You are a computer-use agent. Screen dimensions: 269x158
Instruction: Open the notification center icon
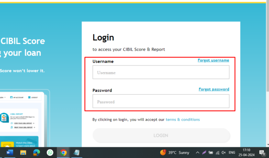tap(262, 153)
